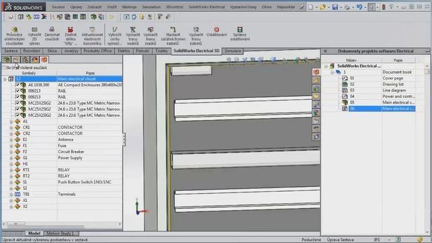Screen dimensions: 432x243
Task: Collapse SolidWorks Electrical project root node
Action: pyautogui.click(x=326, y=66)
